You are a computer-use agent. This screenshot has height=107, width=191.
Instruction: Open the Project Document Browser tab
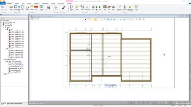(x=15, y=104)
